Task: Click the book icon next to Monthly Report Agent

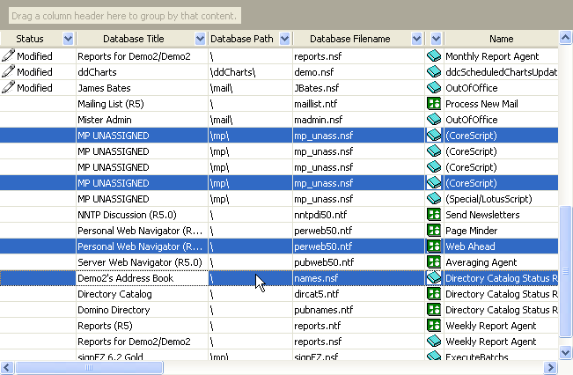Action: click(434, 56)
